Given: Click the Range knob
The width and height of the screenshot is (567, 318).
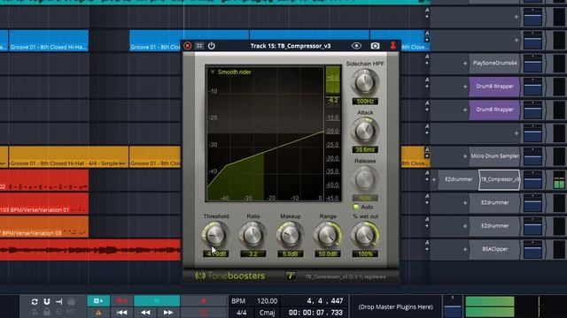Looking at the screenshot, I should 328,235.
